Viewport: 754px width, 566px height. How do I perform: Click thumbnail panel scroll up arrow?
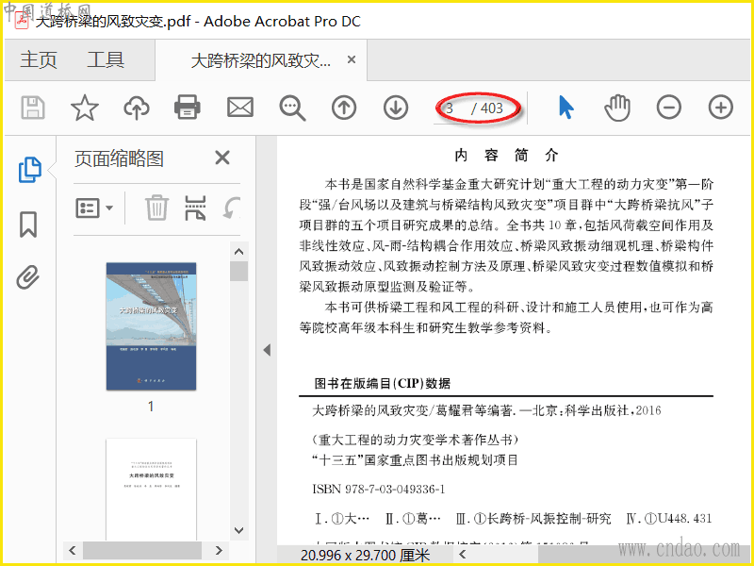tap(239, 251)
